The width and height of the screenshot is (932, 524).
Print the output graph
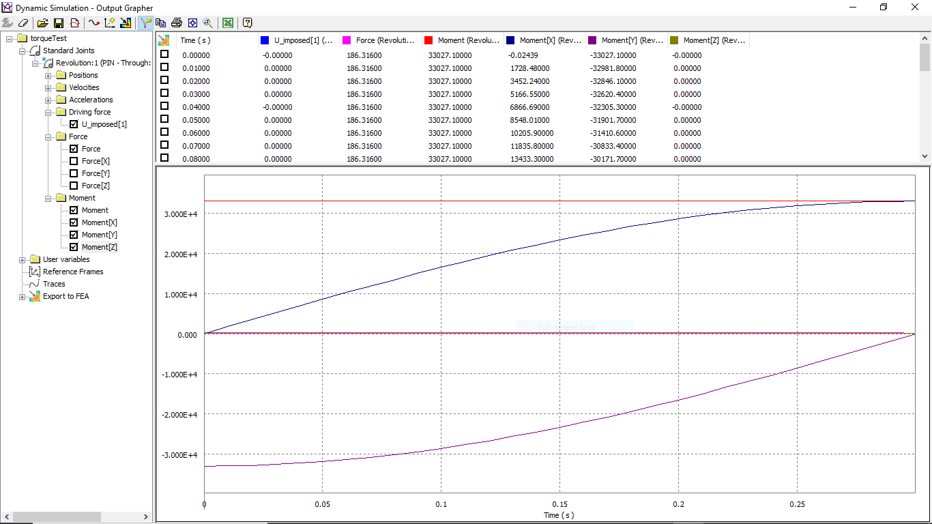pyautogui.click(x=176, y=23)
